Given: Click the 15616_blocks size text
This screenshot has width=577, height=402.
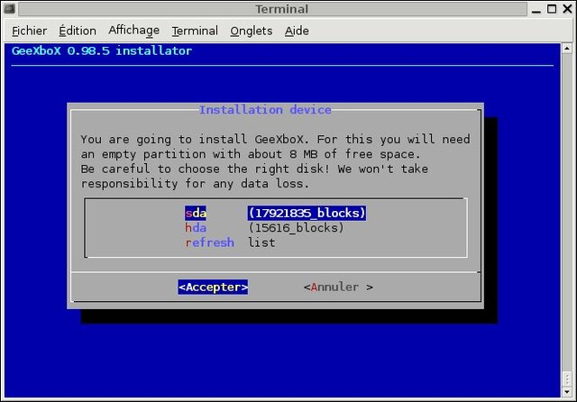Looking at the screenshot, I should (x=297, y=228).
